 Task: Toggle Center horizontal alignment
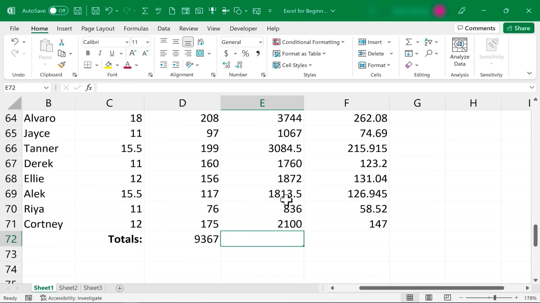[x=176, y=53]
